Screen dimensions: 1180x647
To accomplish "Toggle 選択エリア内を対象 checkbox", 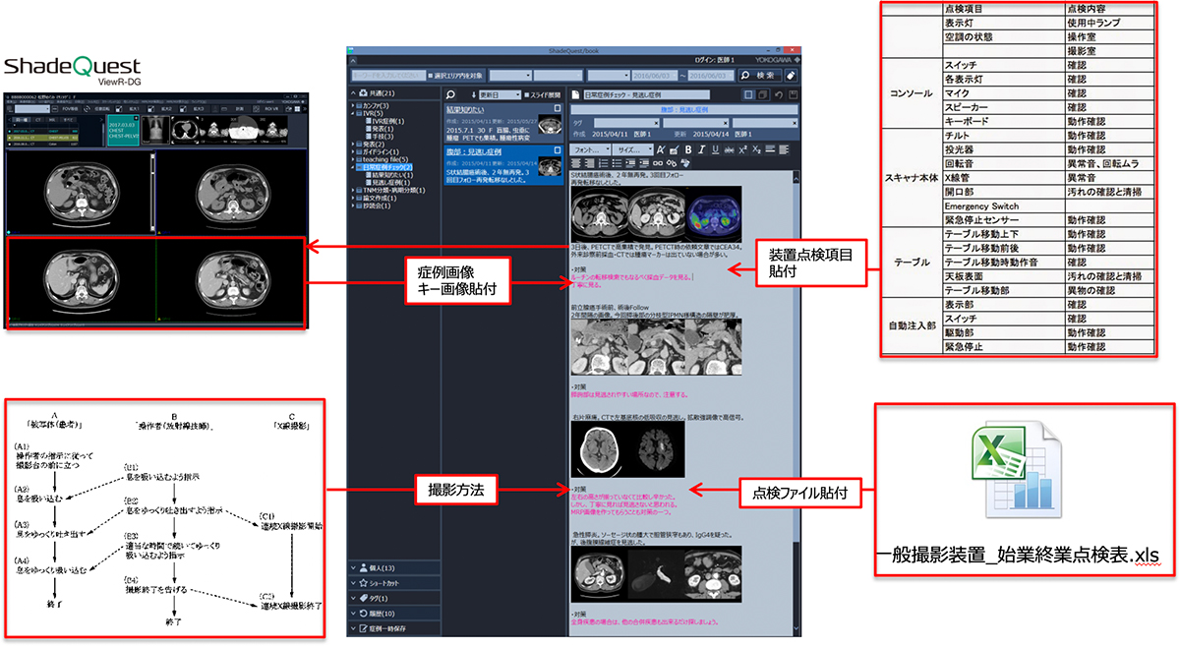I will 432,76.
